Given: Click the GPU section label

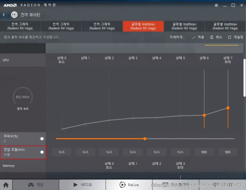Looking at the screenshot, I should tap(6, 60).
